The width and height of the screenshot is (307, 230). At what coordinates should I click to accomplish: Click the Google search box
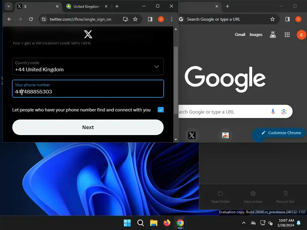click(x=236, y=112)
